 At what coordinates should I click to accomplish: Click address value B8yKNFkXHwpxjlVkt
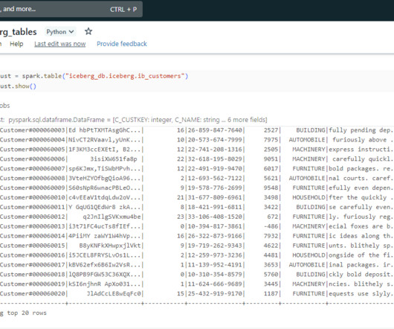[x=110, y=246]
